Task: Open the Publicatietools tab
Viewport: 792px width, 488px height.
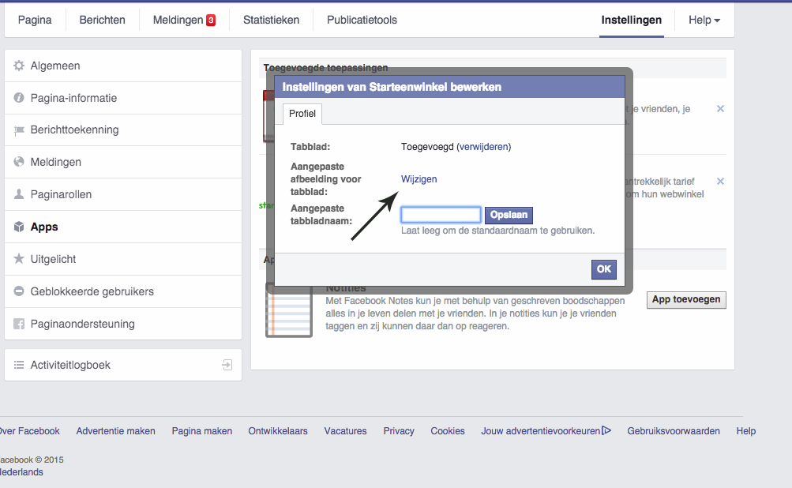Action: click(x=362, y=21)
